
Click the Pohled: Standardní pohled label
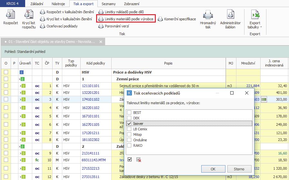click(25, 52)
